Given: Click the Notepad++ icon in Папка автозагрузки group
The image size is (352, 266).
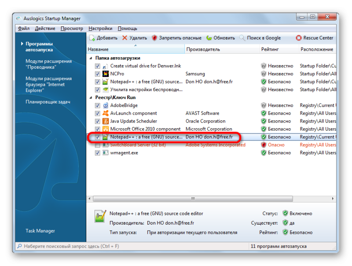Looking at the screenshot, I should 105,81.
